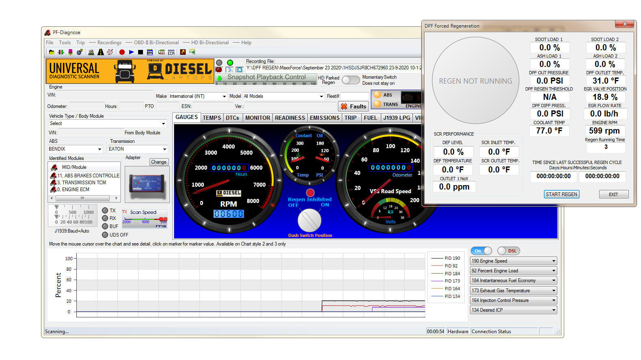Viewport: 641px width, 360px height.
Task: Open the 184 Instantaneous Fuel Economy dropdown
Action: click(x=513, y=280)
